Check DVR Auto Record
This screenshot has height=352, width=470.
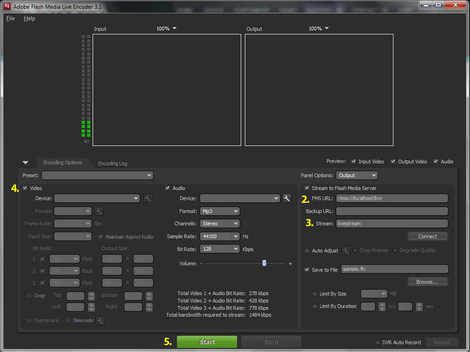point(377,342)
